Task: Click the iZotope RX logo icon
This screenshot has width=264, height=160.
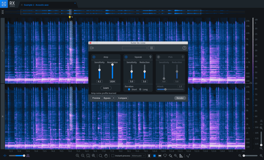Action: click(x=4, y=4)
